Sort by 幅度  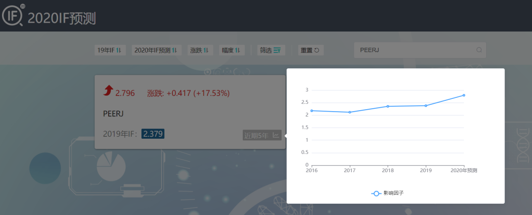coord(232,50)
